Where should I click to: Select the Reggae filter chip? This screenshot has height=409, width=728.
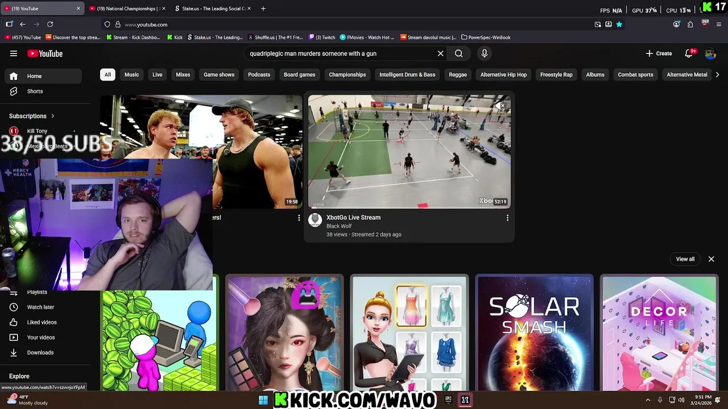458,74
